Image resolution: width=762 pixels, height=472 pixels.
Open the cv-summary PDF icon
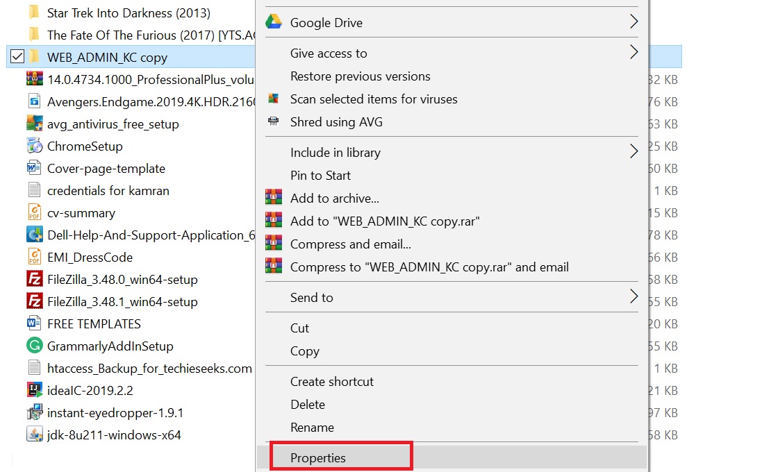(34, 212)
